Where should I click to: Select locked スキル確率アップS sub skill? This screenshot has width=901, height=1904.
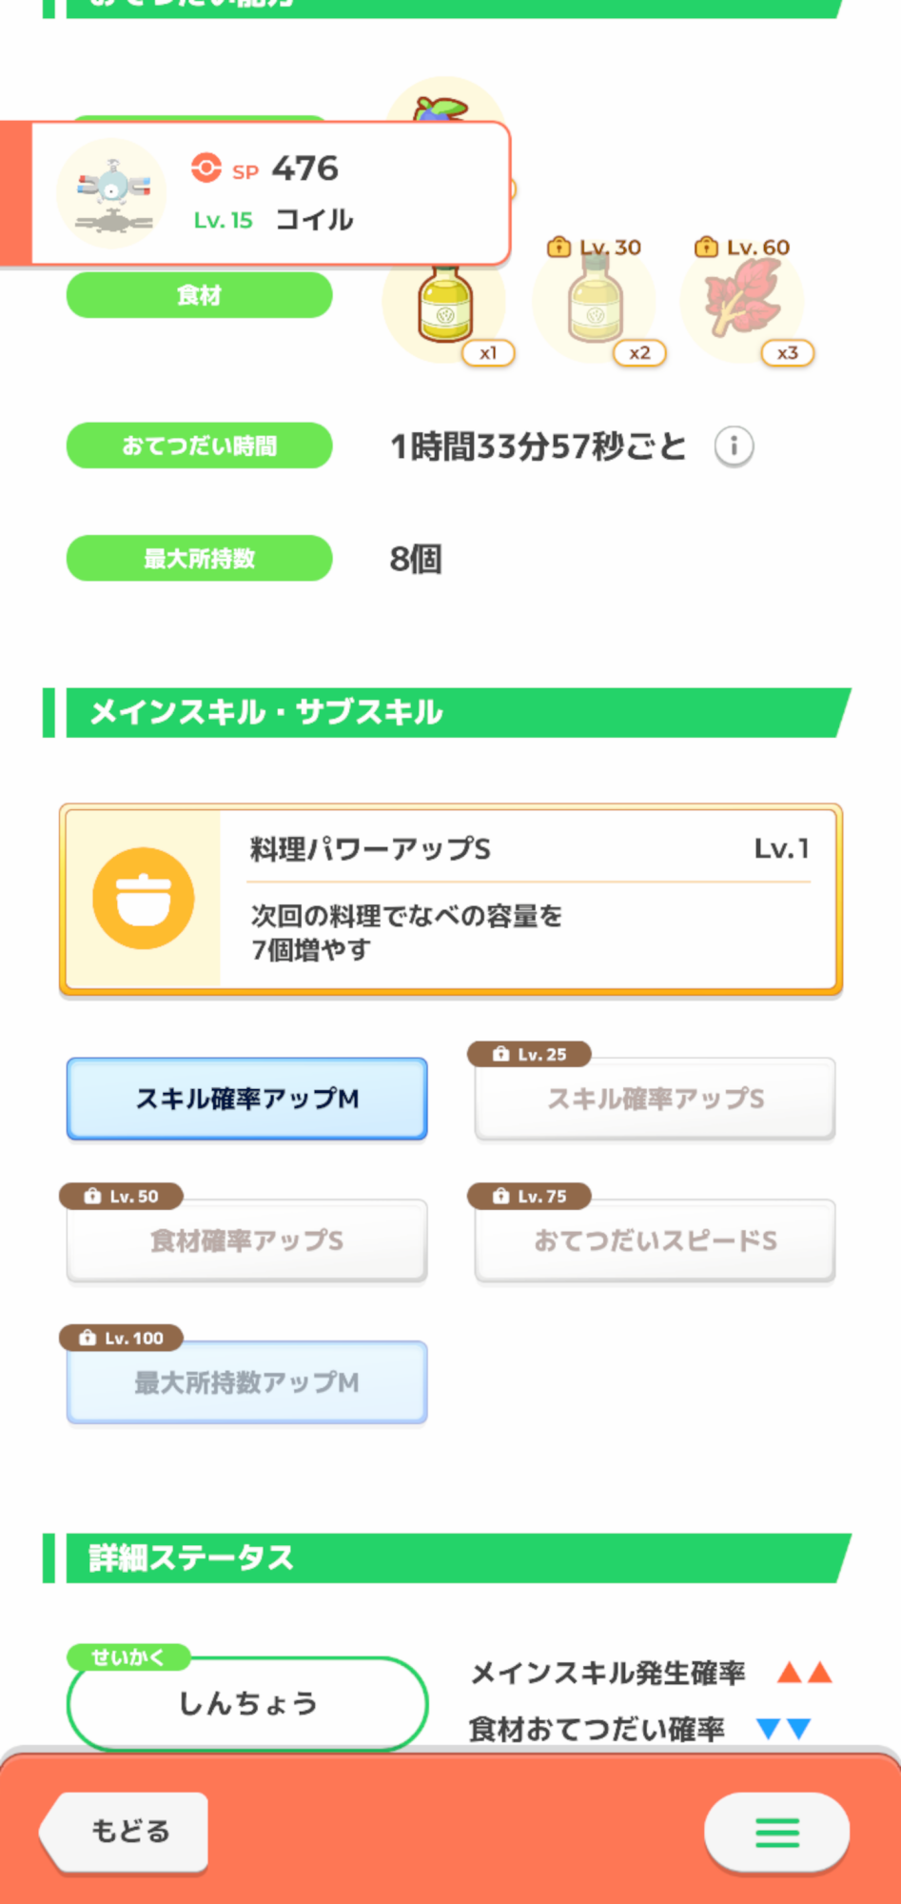[x=655, y=1099]
